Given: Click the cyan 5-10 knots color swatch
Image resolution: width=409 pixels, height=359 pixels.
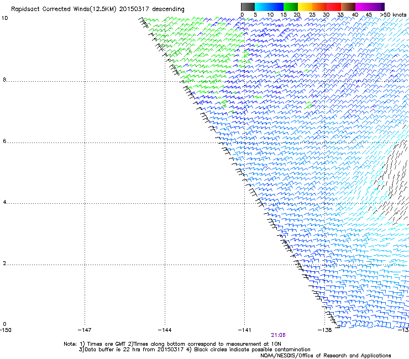Looking at the screenshot, I should tap(262, 7).
